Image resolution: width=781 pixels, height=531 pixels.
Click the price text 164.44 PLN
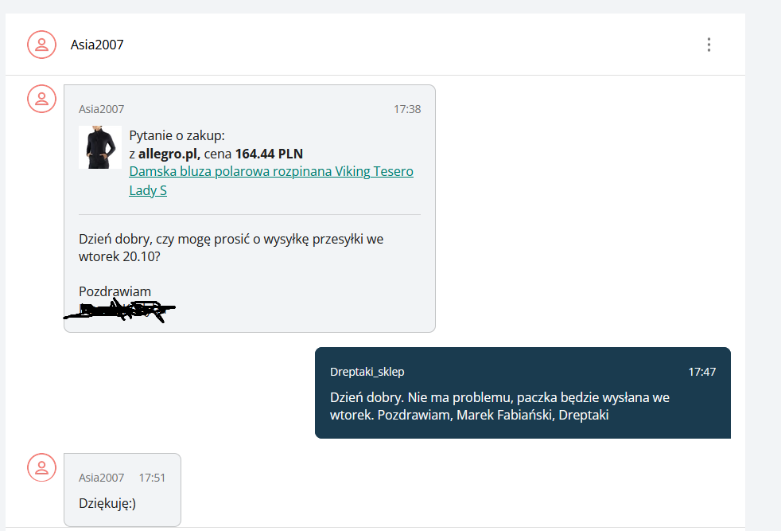[269, 154]
